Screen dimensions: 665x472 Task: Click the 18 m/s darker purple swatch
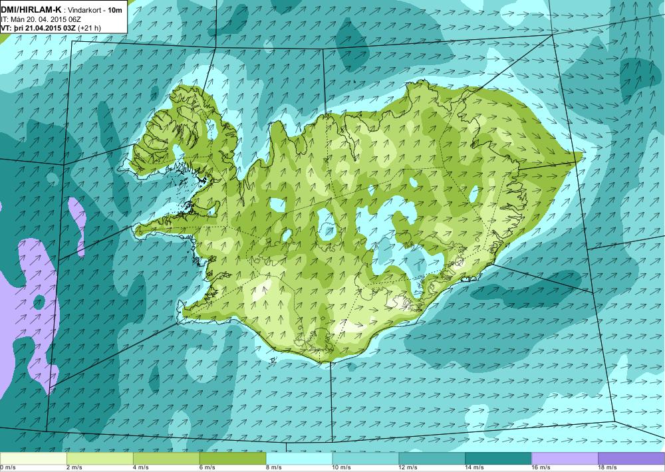(x=632, y=459)
